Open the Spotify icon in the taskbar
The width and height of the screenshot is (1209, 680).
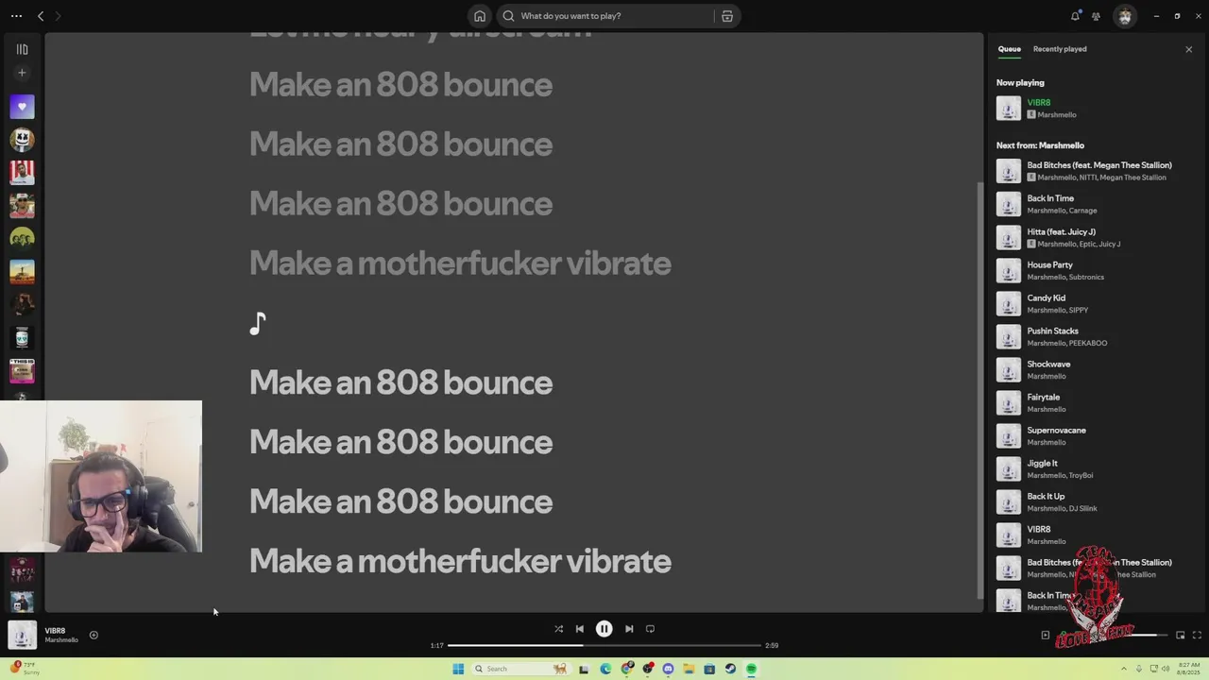[x=751, y=669]
